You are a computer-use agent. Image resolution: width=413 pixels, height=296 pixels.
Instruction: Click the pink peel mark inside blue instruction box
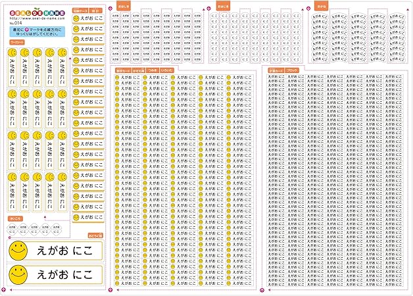coord(26,30)
